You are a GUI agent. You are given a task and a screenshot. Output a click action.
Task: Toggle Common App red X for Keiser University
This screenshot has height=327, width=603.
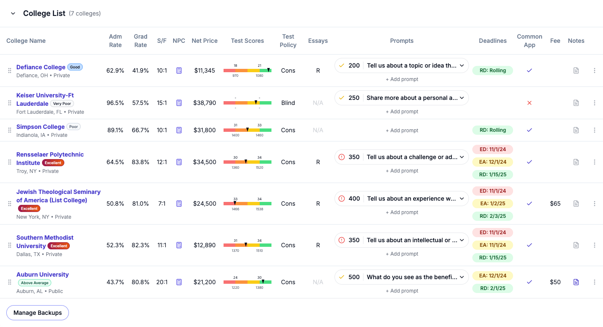(529, 103)
